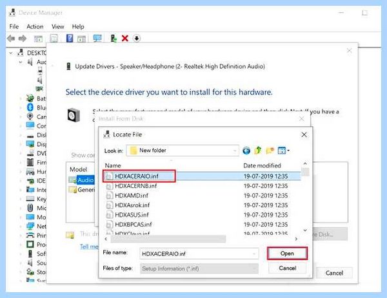Click the Batteries category icon in device tree

tap(30, 98)
